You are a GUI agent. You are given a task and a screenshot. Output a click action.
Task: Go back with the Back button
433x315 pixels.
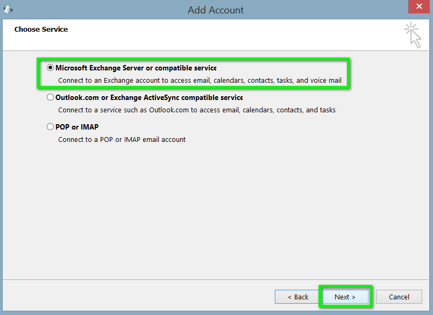pyautogui.click(x=298, y=297)
